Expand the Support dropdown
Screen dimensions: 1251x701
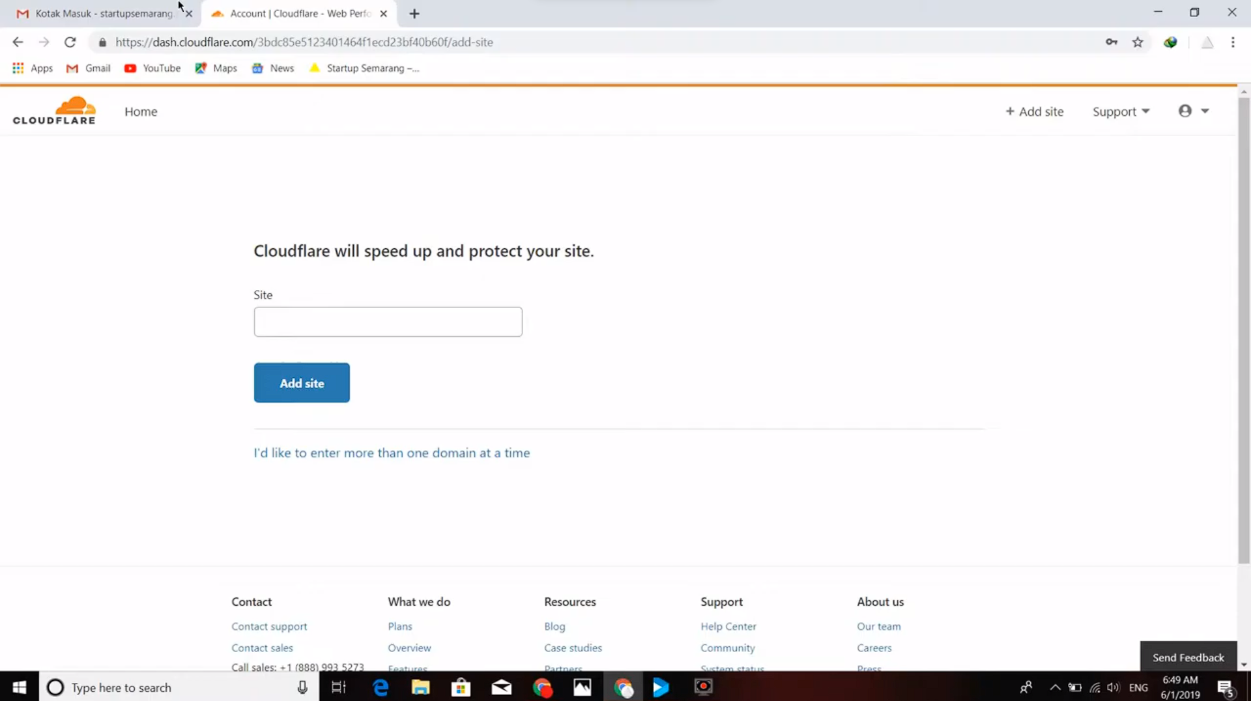[x=1121, y=111]
